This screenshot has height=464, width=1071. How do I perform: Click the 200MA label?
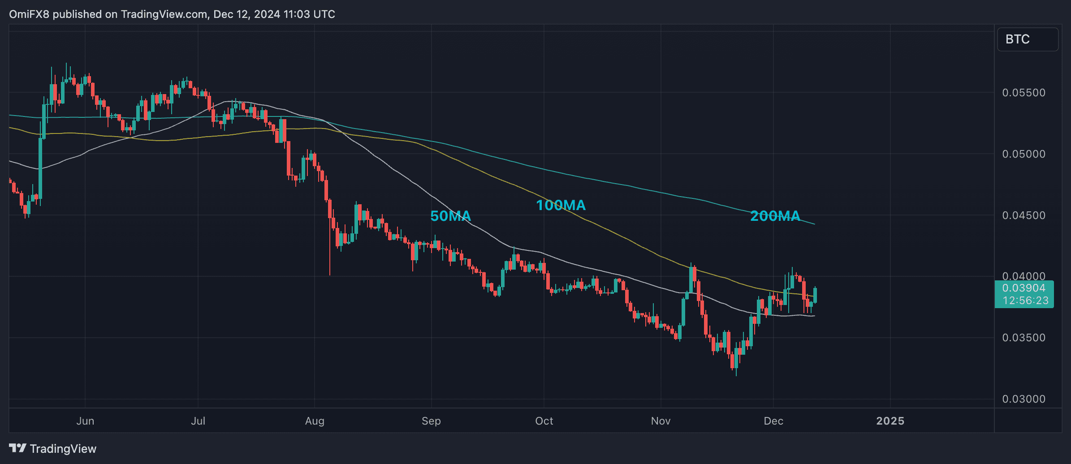coord(775,216)
